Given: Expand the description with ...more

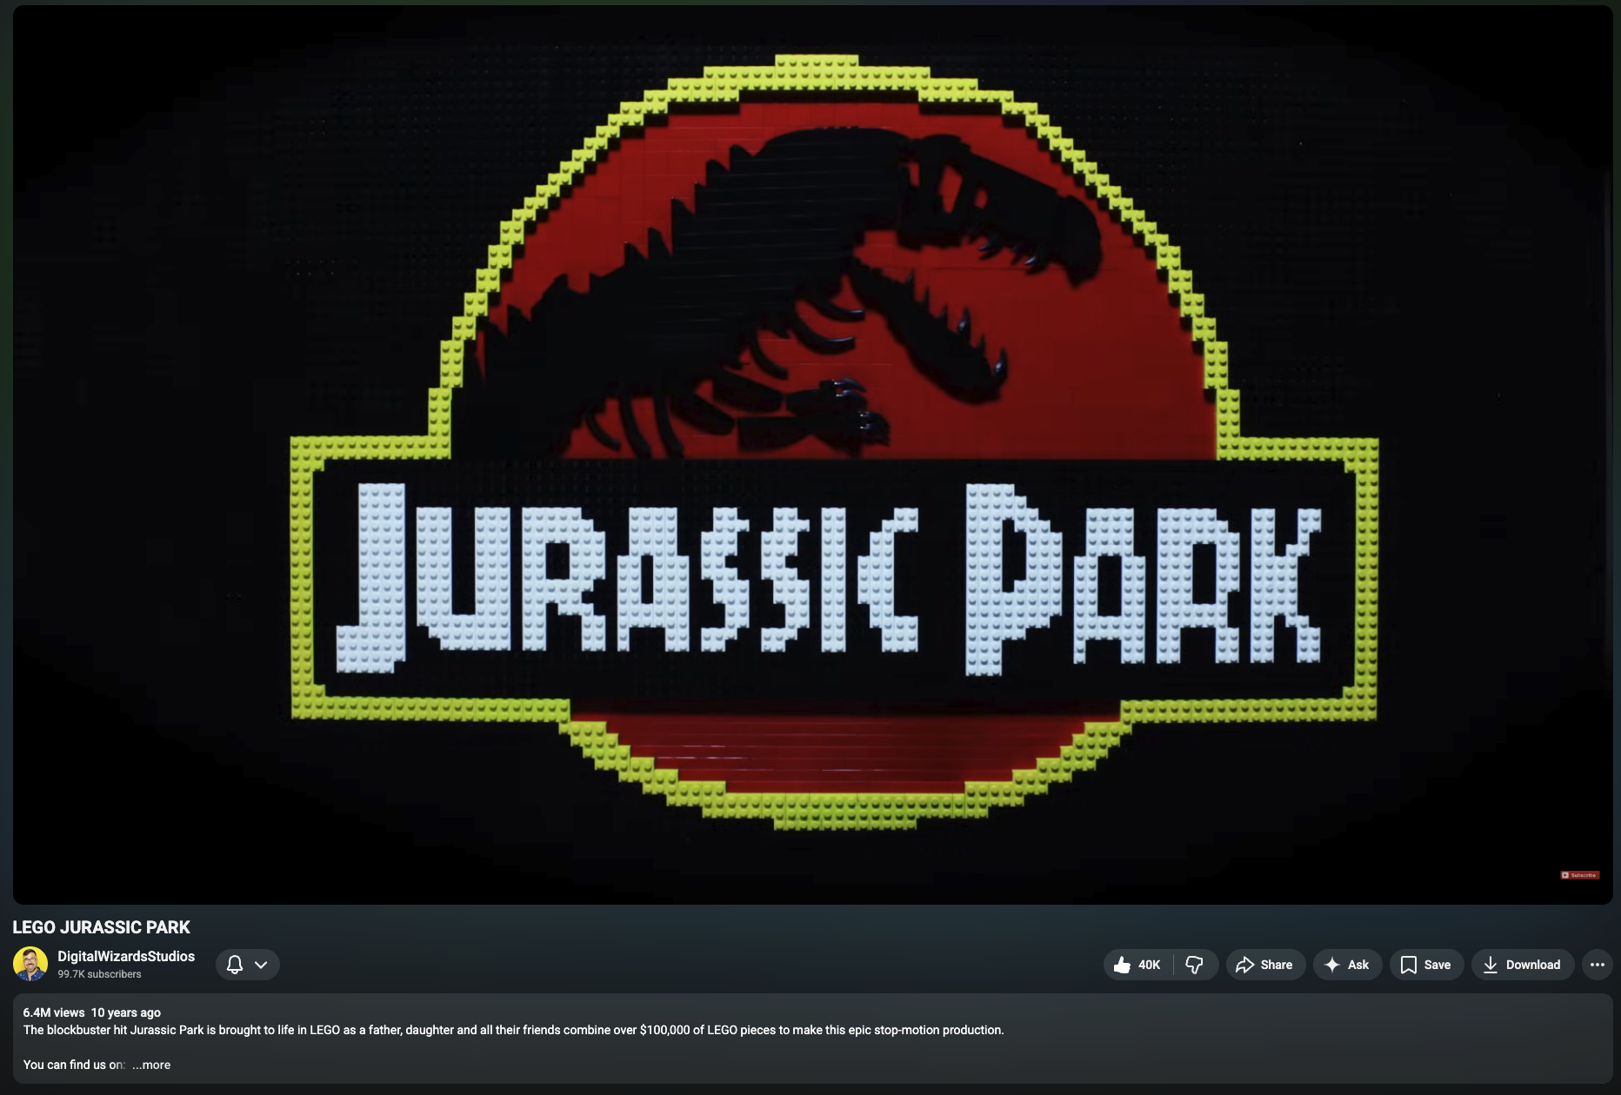Looking at the screenshot, I should tap(151, 1065).
